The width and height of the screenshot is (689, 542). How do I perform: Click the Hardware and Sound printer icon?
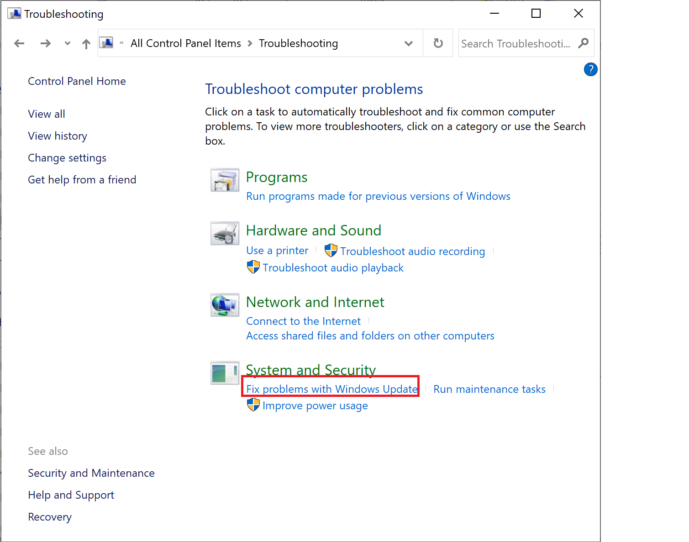[224, 233]
